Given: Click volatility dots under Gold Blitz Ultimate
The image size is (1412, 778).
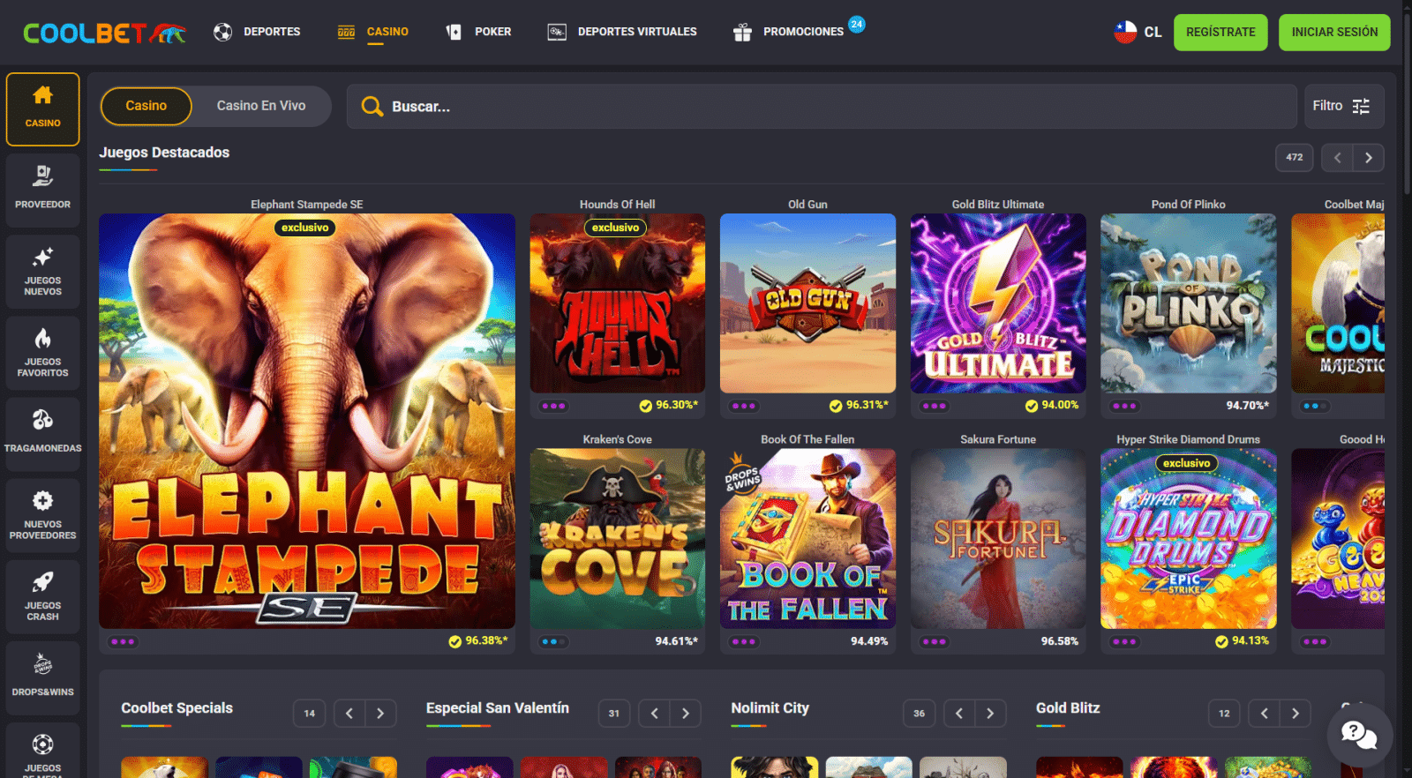Looking at the screenshot, I should [935, 407].
